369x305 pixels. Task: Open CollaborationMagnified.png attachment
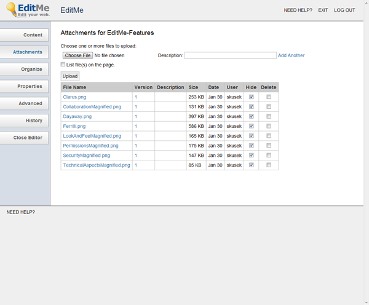(x=92, y=107)
